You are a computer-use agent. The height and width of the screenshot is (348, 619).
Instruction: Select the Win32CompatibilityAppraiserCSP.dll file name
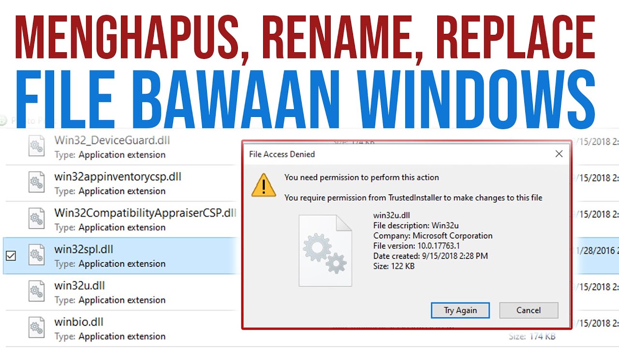[x=145, y=213]
